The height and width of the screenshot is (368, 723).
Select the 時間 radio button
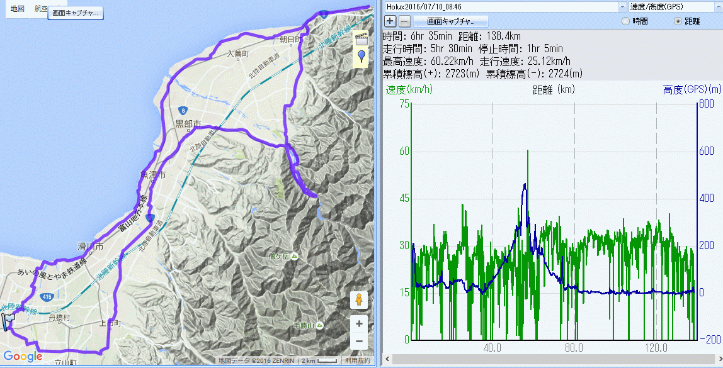tap(625, 21)
